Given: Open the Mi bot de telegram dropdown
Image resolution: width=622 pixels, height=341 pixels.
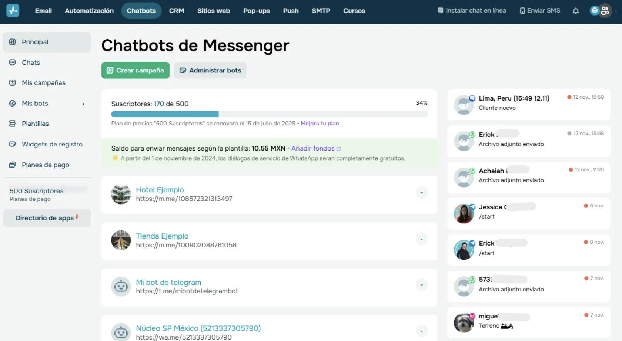Looking at the screenshot, I should tap(421, 285).
